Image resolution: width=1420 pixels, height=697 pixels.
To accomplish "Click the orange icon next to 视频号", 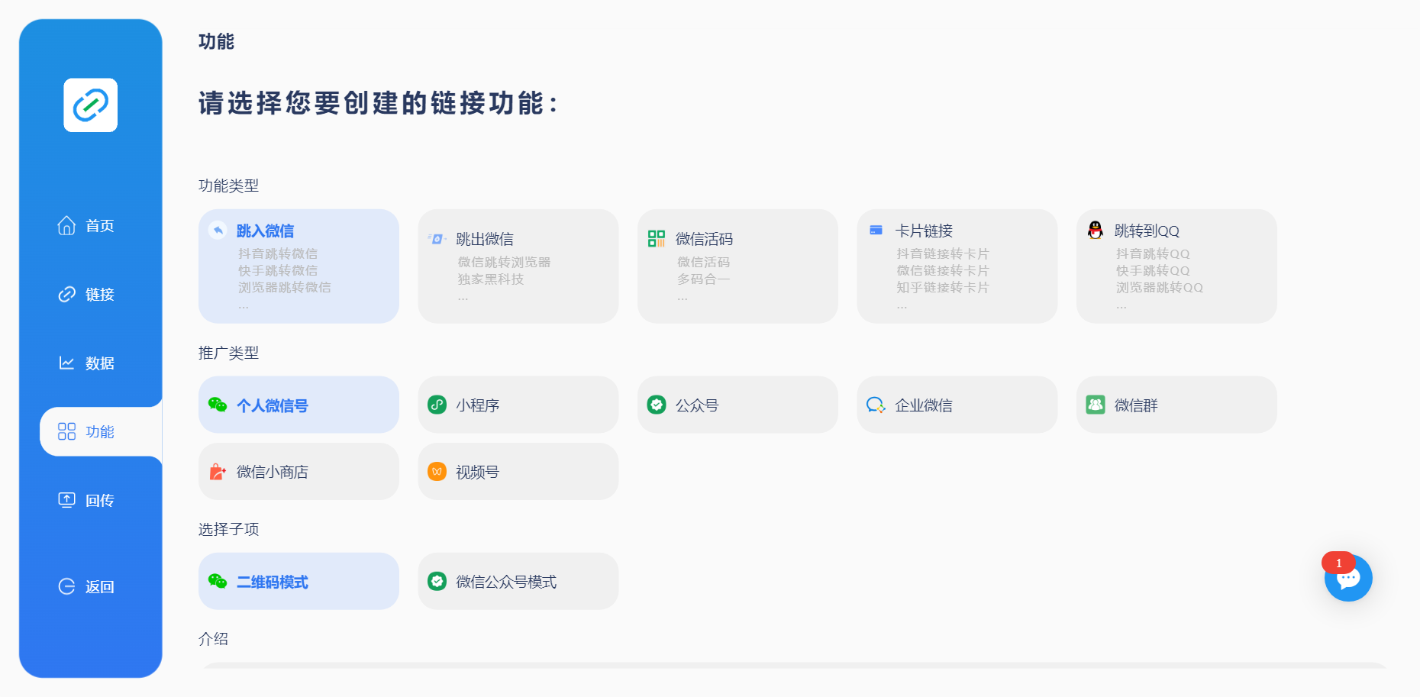I will click(437, 472).
